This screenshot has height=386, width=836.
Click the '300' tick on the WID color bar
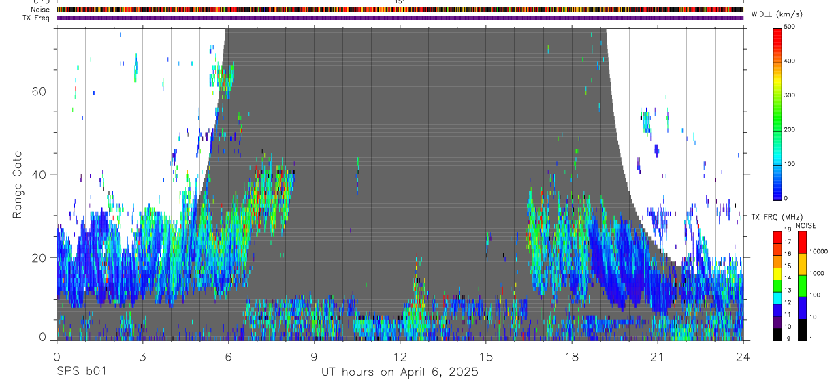tap(790, 95)
